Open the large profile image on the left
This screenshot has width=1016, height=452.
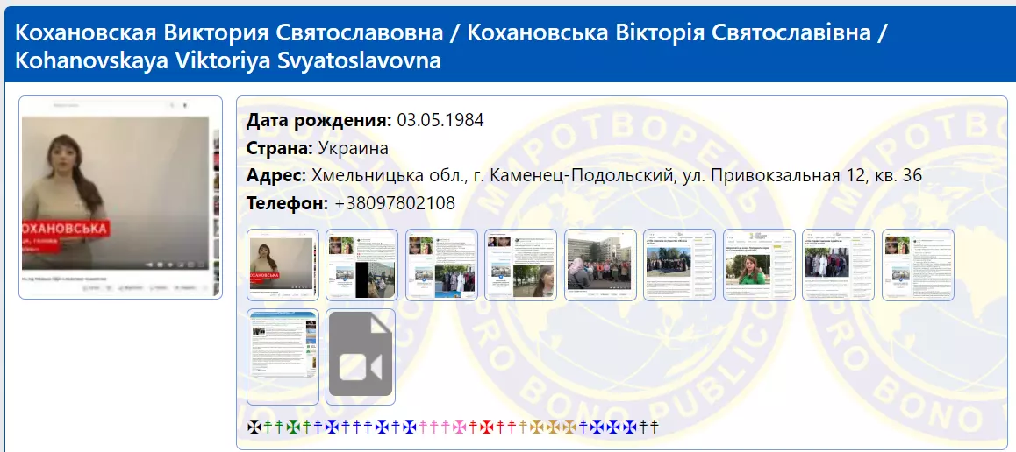[x=120, y=197]
